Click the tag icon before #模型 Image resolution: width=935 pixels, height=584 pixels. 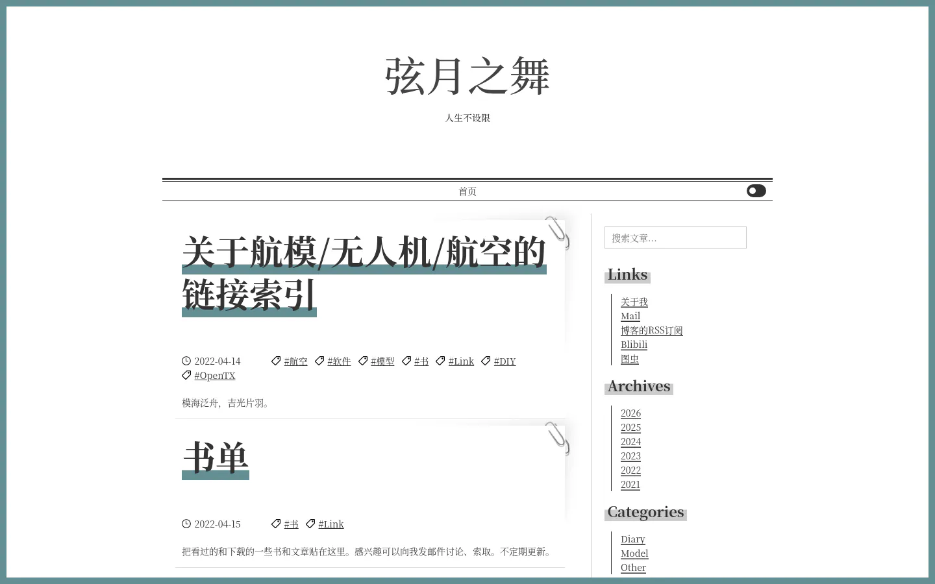tap(363, 361)
